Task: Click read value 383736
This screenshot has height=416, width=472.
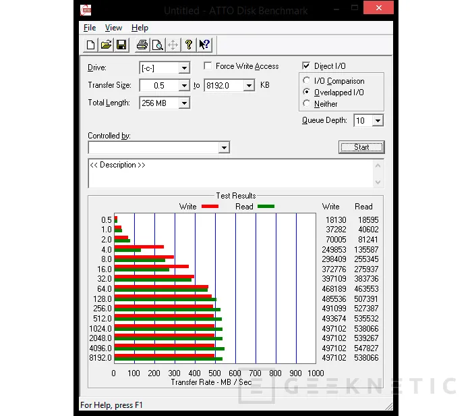Action: pyautogui.click(x=366, y=278)
